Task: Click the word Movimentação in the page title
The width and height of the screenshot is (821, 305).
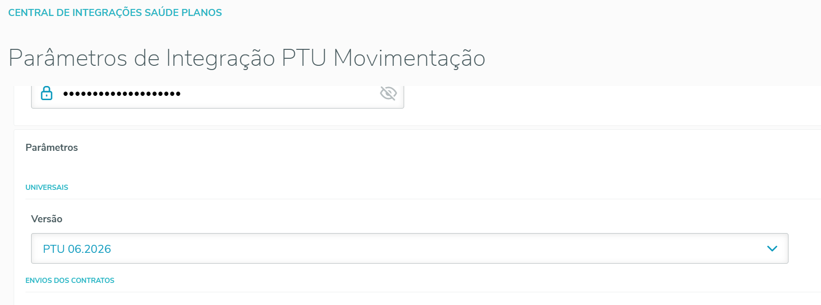Action: click(409, 58)
